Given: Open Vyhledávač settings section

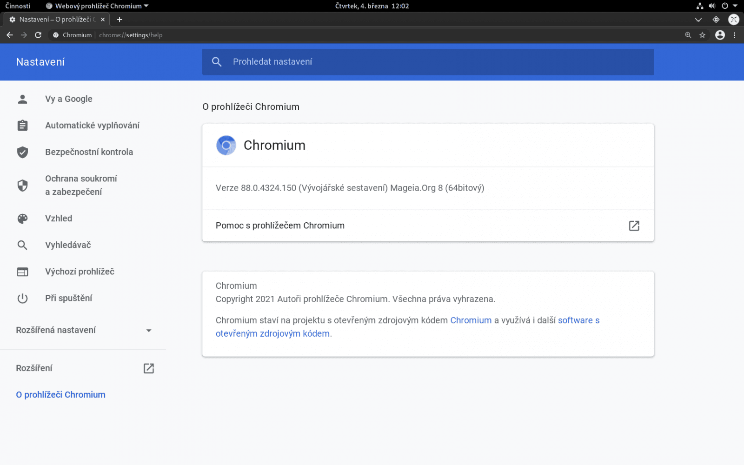Looking at the screenshot, I should (x=68, y=245).
